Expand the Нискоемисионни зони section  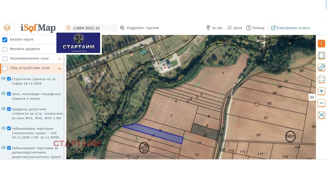point(59,59)
